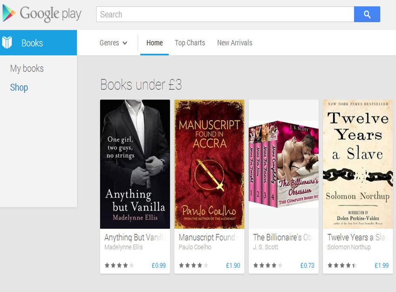Open author J. S. Scott link
This screenshot has height=292, width=396.
point(265,247)
